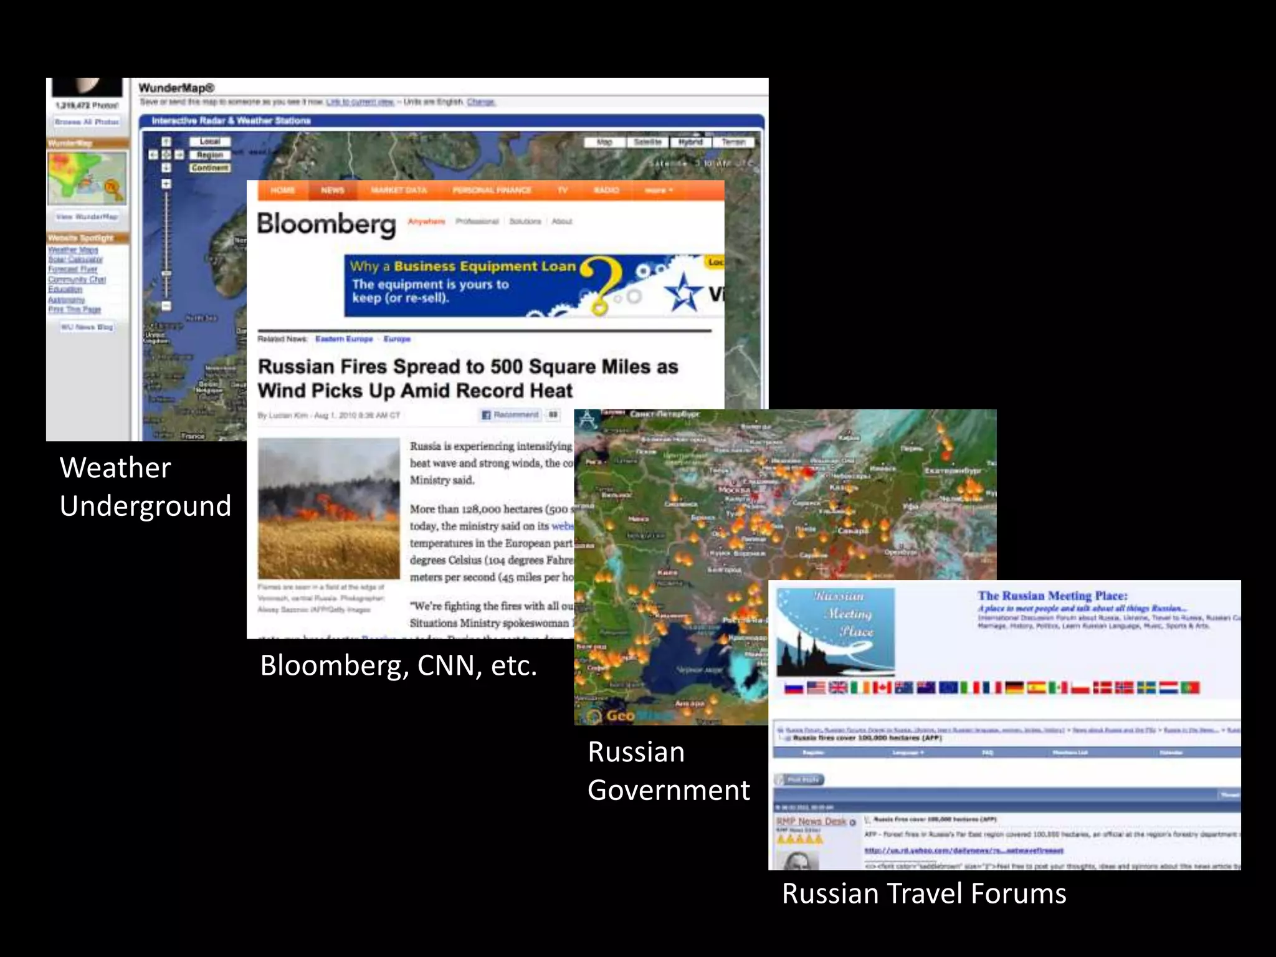Open Bloomberg HOME nav item
This screenshot has height=957, width=1276.
(x=283, y=190)
